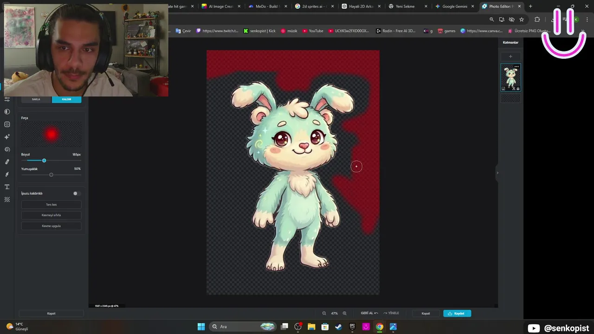Select the Adjust sliders tool in sidebar
The height and width of the screenshot is (334, 594).
point(7,99)
